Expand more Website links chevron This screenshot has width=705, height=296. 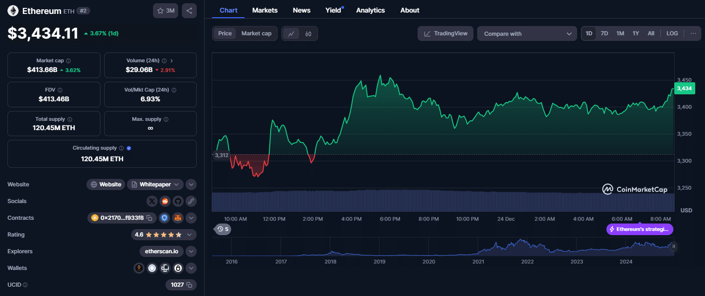(x=191, y=184)
